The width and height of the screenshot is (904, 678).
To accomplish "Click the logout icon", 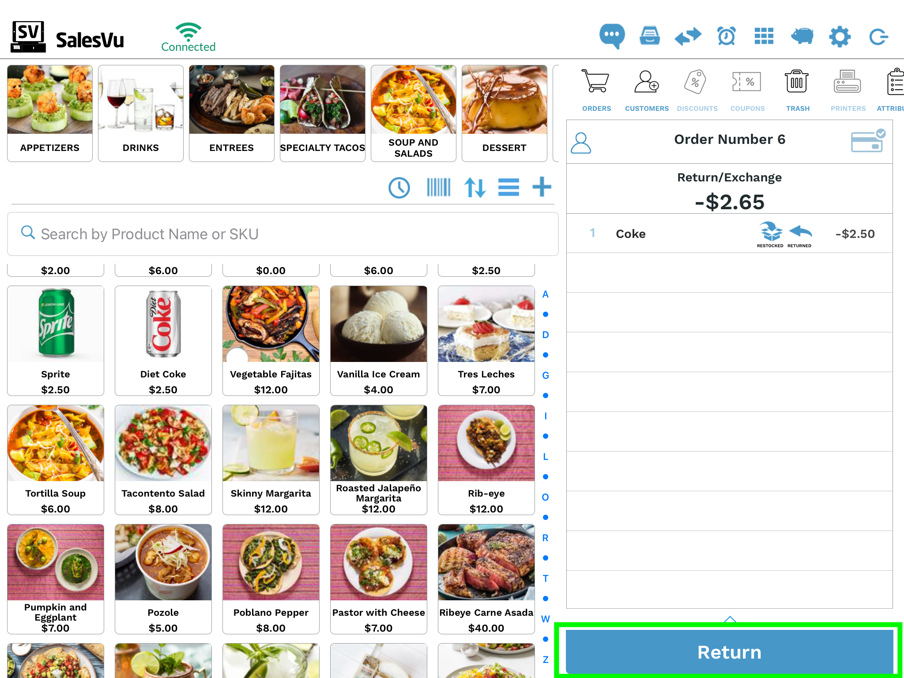I will point(878,37).
